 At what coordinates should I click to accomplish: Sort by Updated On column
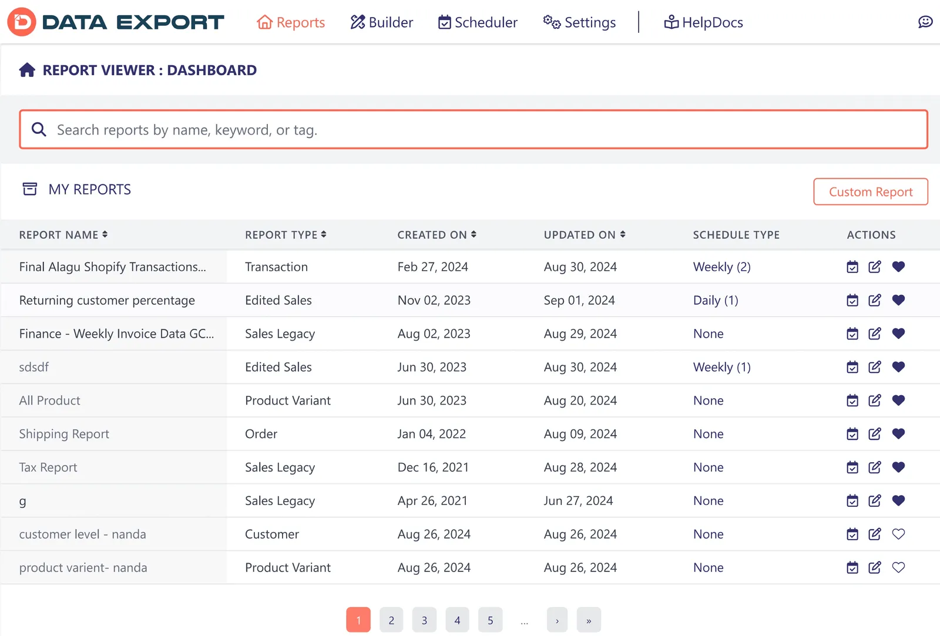pyautogui.click(x=585, y=235)
